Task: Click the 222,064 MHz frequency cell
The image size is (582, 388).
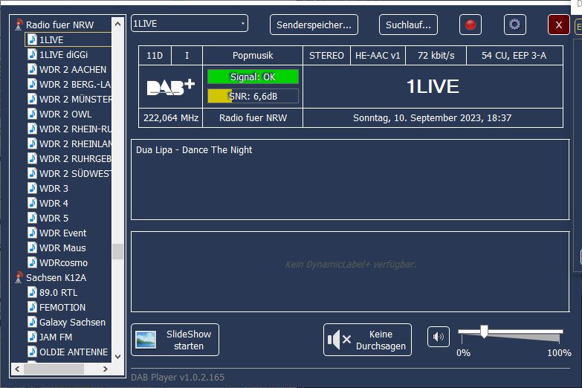Action: [171, 118]
